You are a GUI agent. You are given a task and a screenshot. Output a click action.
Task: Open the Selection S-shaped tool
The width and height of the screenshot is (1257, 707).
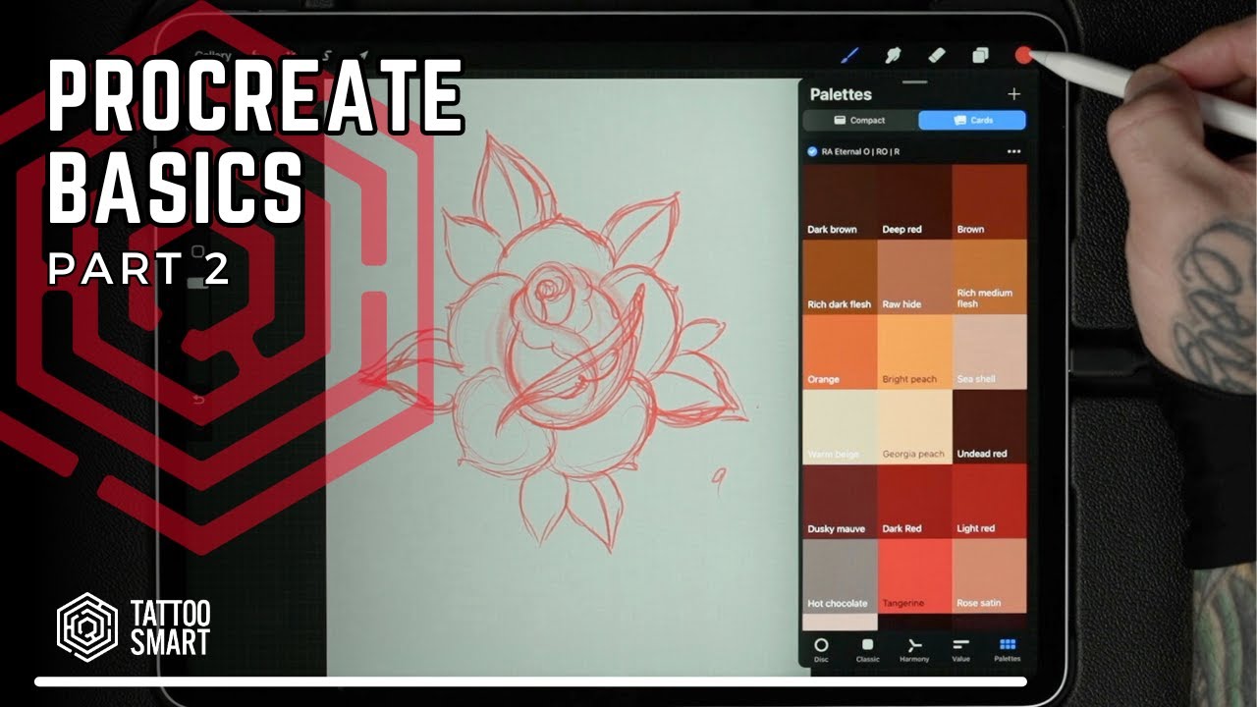pos(328,56)
